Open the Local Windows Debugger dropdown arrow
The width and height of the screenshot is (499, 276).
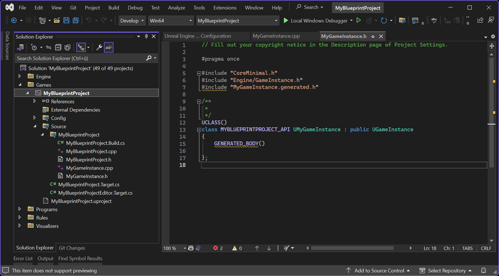click(351, 21)
